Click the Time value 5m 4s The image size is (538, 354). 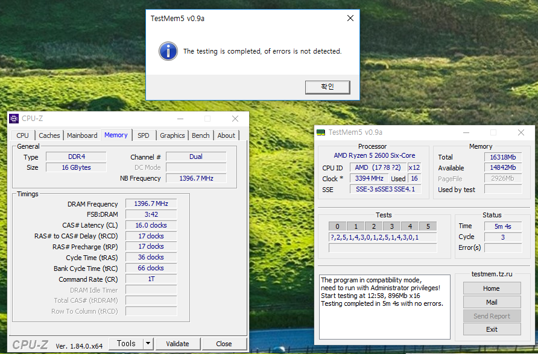(x=503, y=226)
